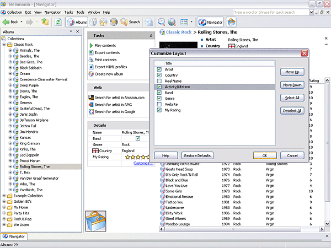Image resolution: width=331 pixels, height=248 pixels.
Task: Click the globe web search toolbar icon
Action: pos(172,22)
